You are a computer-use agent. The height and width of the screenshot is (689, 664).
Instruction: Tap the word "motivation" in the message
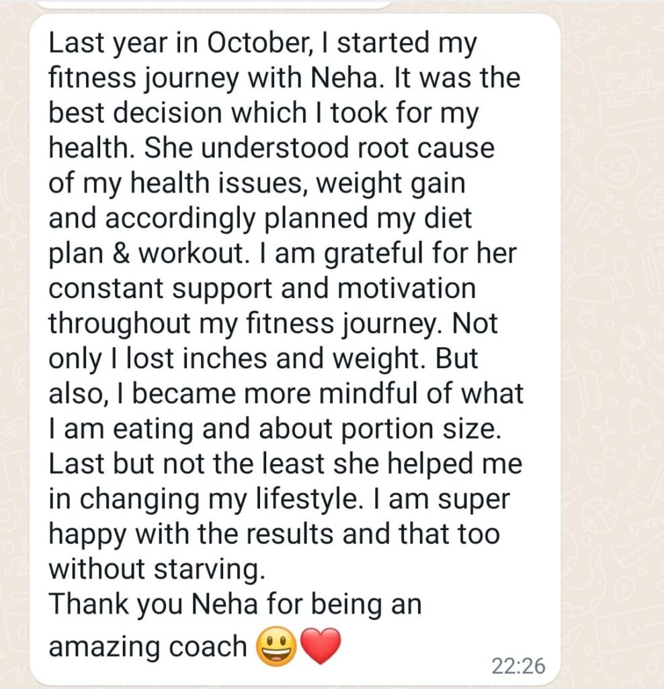click(x=406, y=289)
